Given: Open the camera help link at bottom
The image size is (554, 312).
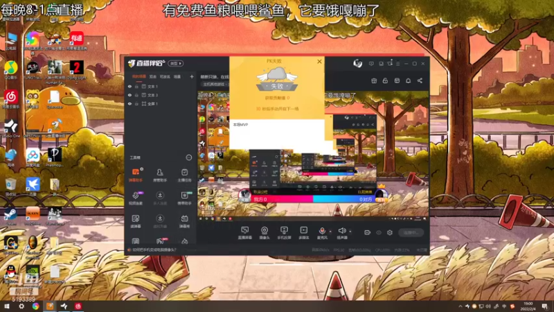Looking at the screenshot, I should coord(154,250).
